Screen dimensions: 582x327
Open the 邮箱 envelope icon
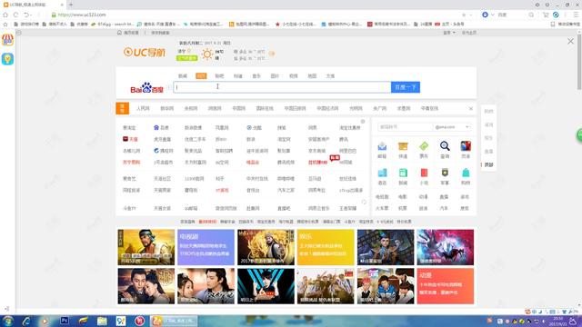pyautogui.click(x=382, y=146)
